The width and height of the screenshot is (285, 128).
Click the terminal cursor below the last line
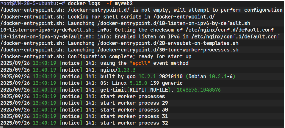coord(2,127)
